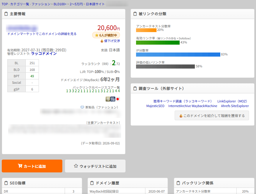Viewport: 256px width, 194px height.
Task: Click the blue IP分散率 bar
Action: (178, 55)
